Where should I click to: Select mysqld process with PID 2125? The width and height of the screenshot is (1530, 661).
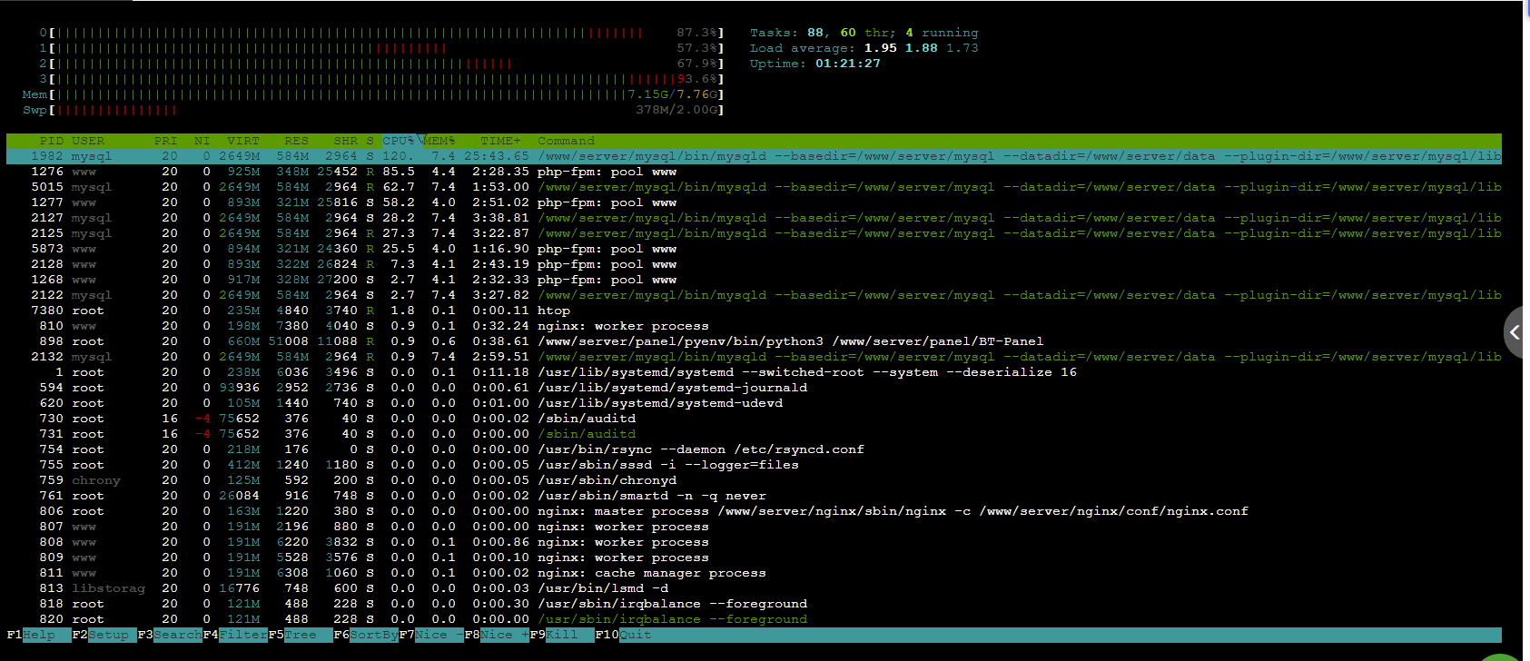[754, 233]
